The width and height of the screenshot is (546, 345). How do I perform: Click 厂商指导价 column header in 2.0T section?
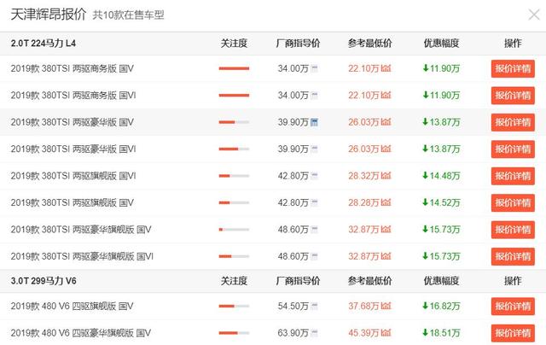click(298, 44)
